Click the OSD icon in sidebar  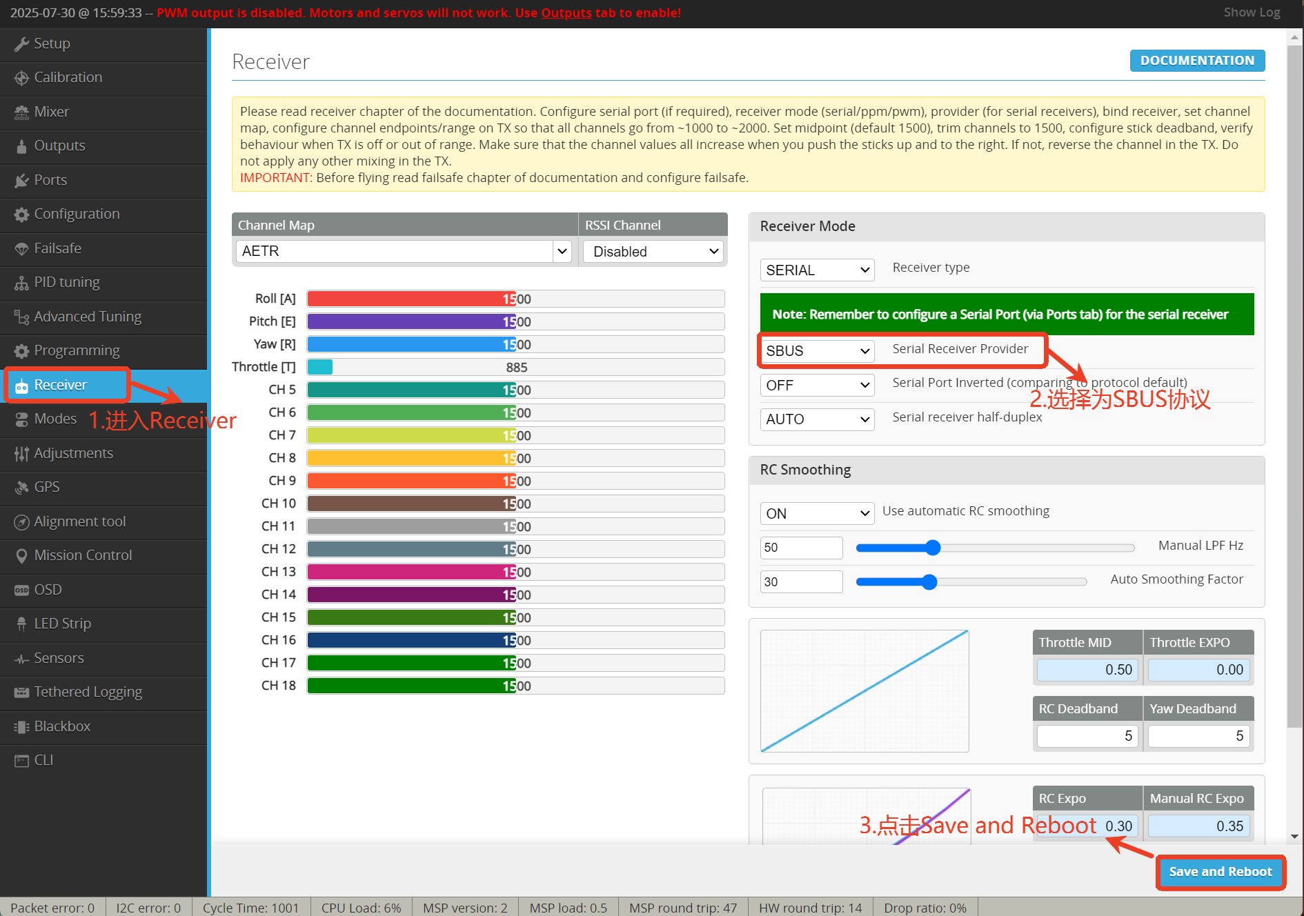click(21, 590)
